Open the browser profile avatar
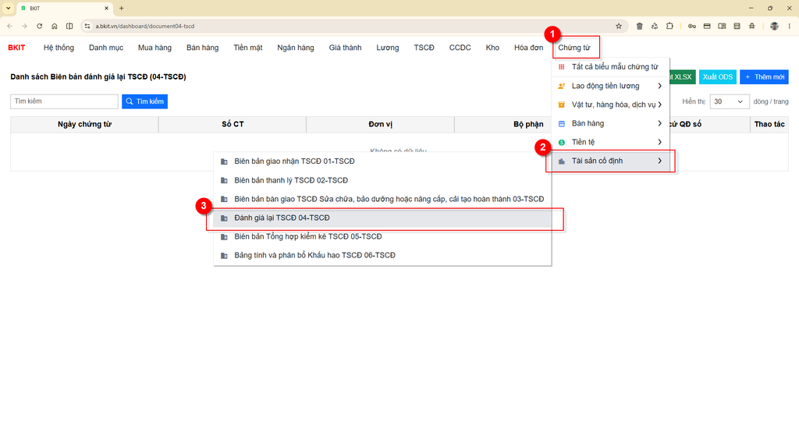This screenshot has height=429, width=799. coord(774,26)
